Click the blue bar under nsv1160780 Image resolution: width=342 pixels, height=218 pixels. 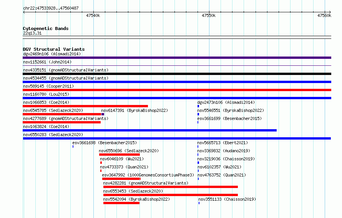177,98
